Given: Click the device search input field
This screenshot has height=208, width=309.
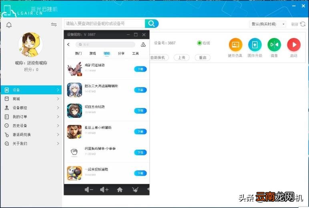Looking at the screenshot, I should pos(104,24).
